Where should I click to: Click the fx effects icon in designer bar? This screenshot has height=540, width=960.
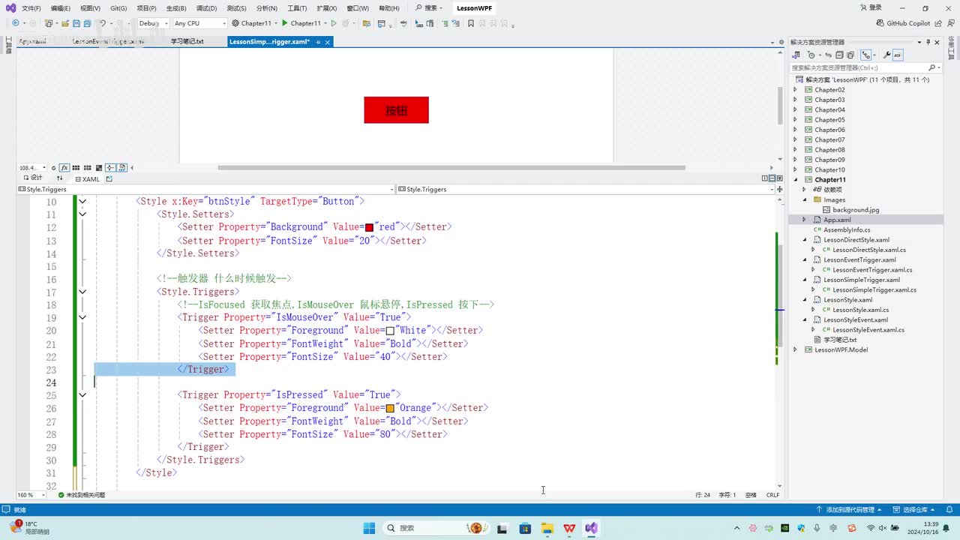[64, 168]
